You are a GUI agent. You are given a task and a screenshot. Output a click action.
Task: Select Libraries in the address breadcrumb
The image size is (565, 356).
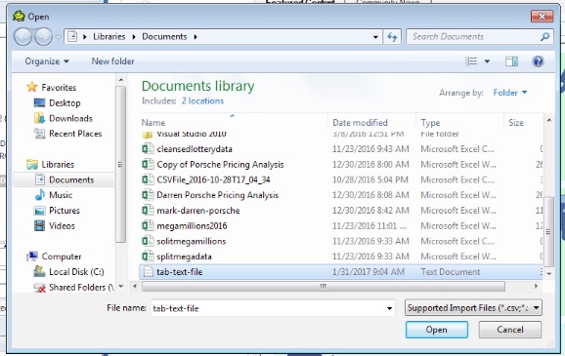[x=109, y=37]
